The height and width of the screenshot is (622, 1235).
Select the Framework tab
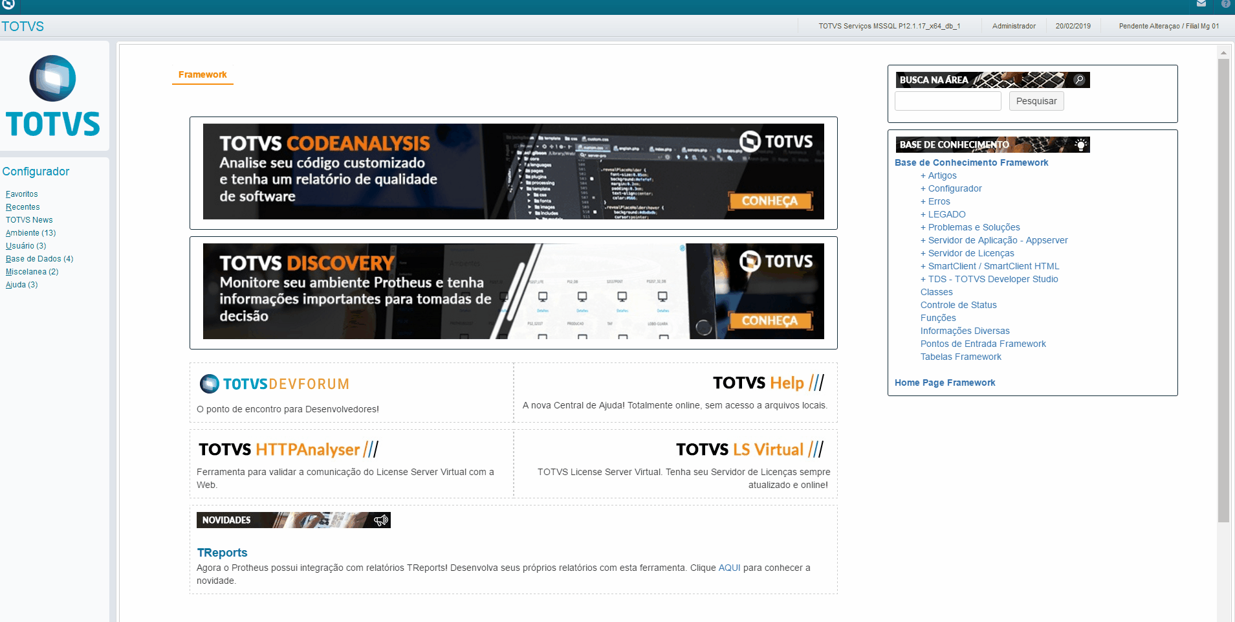pyautogui.click(x=202, y=75)
